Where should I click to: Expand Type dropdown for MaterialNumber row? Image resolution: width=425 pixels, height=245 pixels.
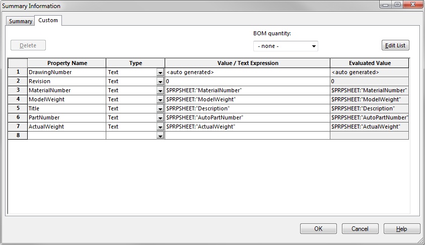(160, 91)
